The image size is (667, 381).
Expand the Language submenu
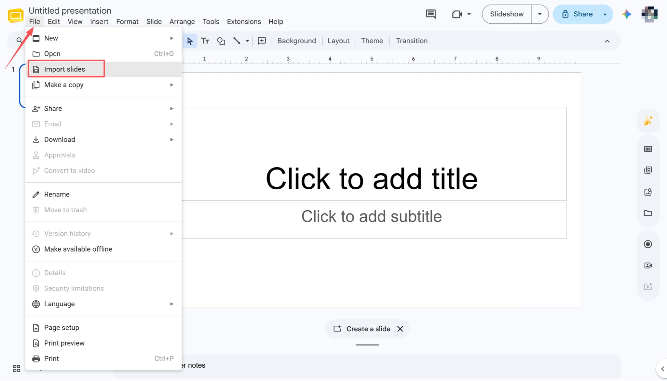click(172, 304)
